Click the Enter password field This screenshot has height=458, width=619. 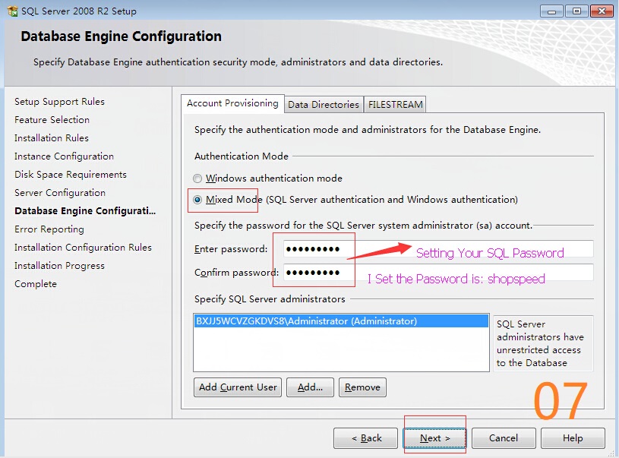coord(437,249)
